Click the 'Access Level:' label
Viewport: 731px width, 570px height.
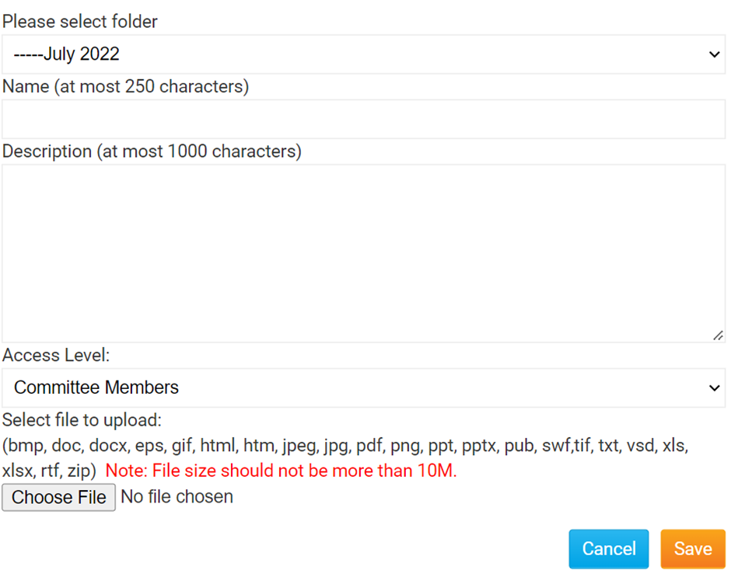(56, 355)
